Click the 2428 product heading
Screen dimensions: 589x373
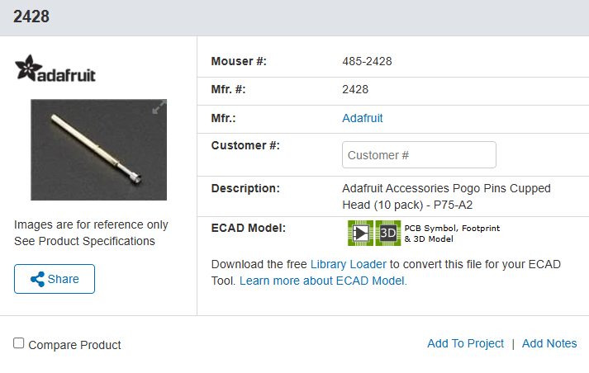click(31, 17)
